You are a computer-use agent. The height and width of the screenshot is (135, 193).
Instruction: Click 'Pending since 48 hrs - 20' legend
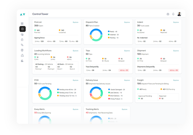67,90
